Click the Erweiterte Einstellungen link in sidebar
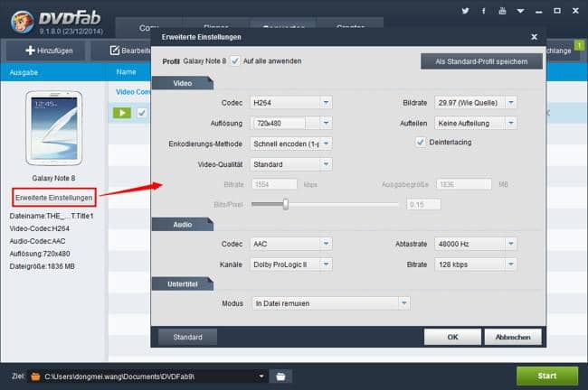Image resolution: width=588 pixels, height=390 pixels. click(54, 198)
